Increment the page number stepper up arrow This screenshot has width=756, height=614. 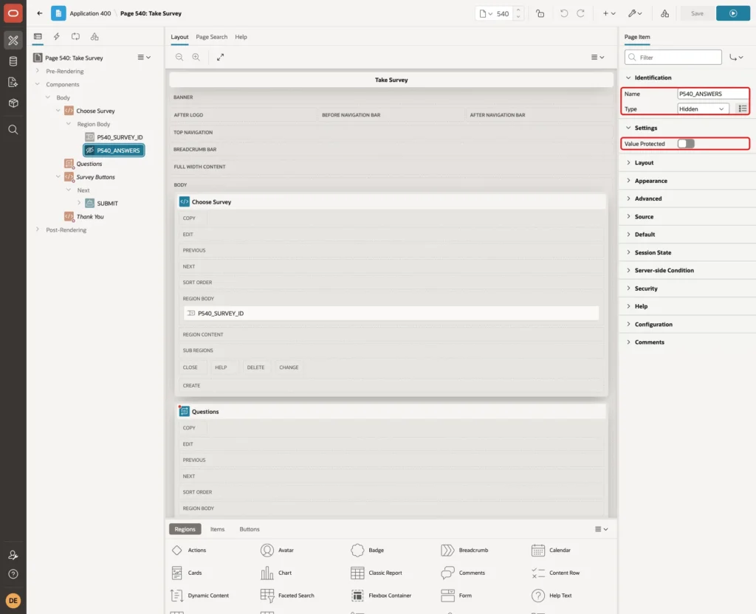coord(518,10)
